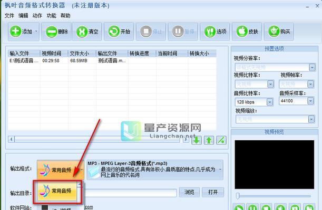This screenshot has height=210, width=322.
Task: Open the 文件 menu
Action: pyautogui.click(x=9, y=16)
